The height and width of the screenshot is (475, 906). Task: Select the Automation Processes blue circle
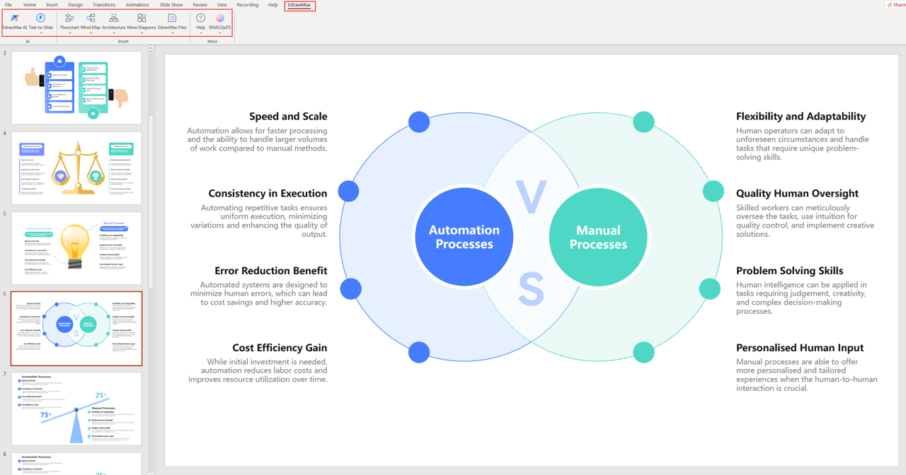coord(464,237)
